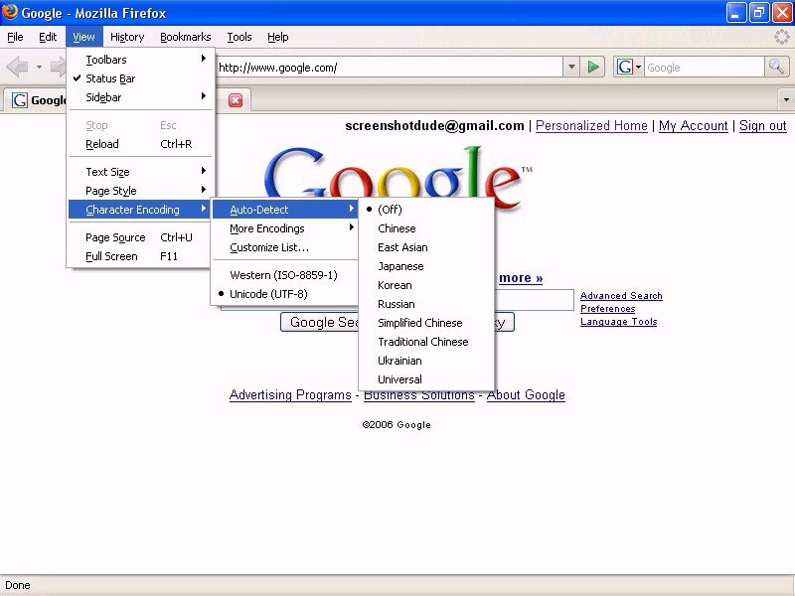Toggle the Status Bar checkmark option

pos(110,78)
